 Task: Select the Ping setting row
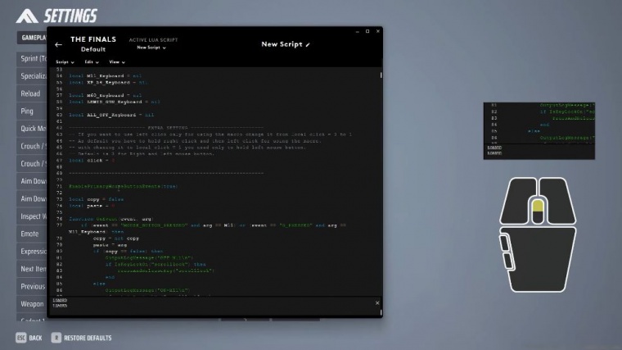(x=29, y=111)
